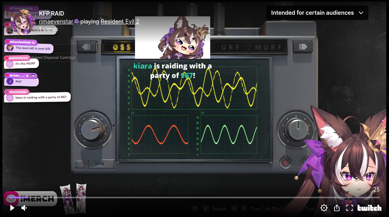This screenshot has width=389, height=217.
Task: Open player settings gear
Action: point(324,208)
